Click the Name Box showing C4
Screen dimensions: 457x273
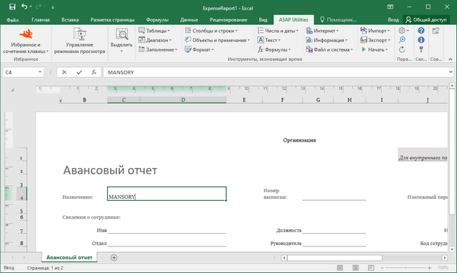pos(20,72)
